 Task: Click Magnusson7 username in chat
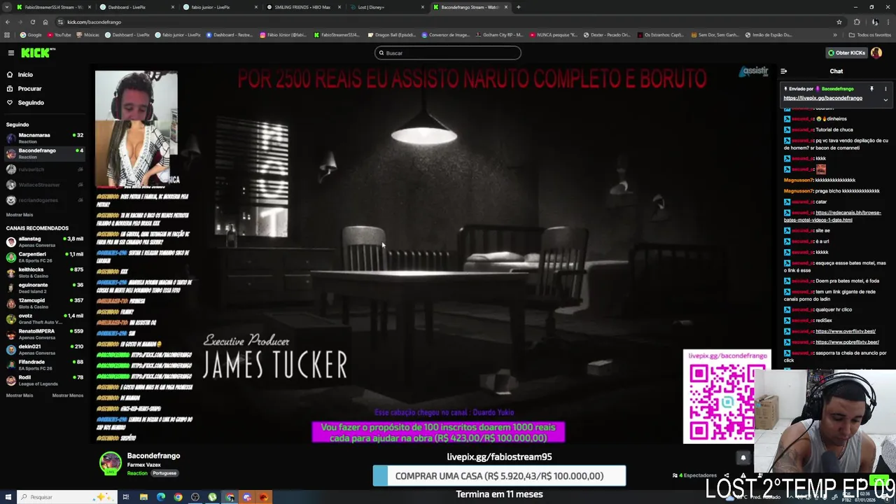(798, 180)
